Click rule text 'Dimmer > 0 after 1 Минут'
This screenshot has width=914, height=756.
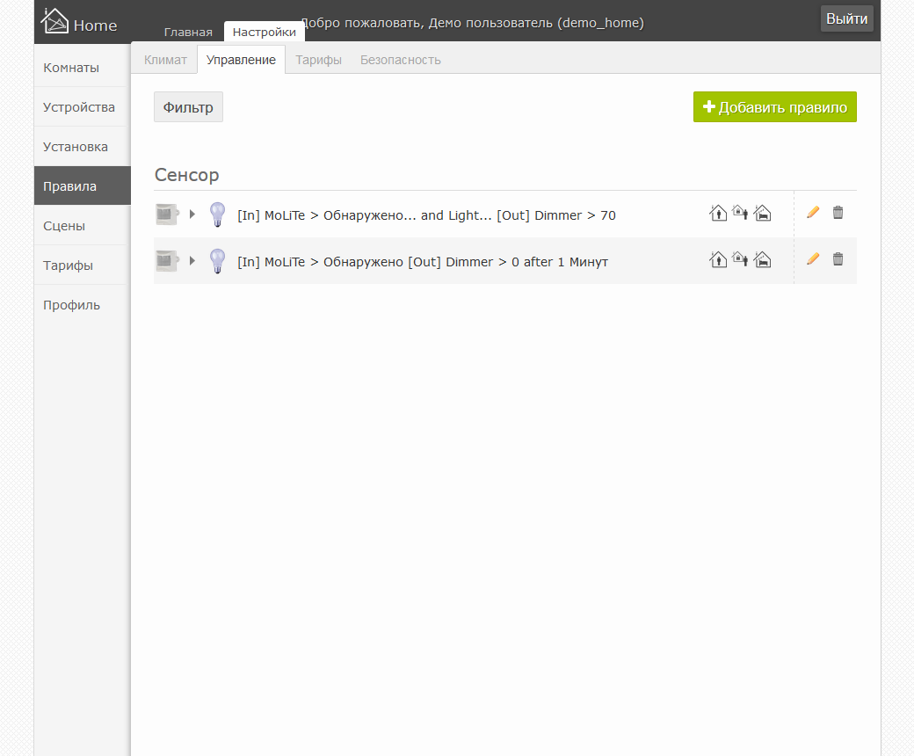[526, 262]
